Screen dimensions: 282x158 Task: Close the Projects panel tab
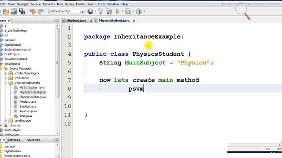(9, 21)
